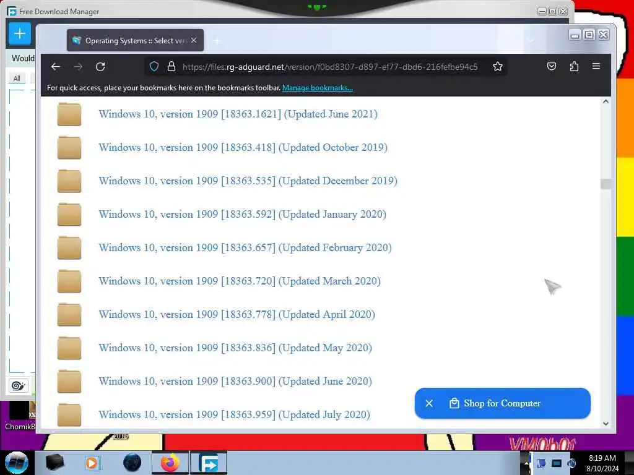
Task: Click the vertical scrollbar thumb
Action: (x=606, y=184)
